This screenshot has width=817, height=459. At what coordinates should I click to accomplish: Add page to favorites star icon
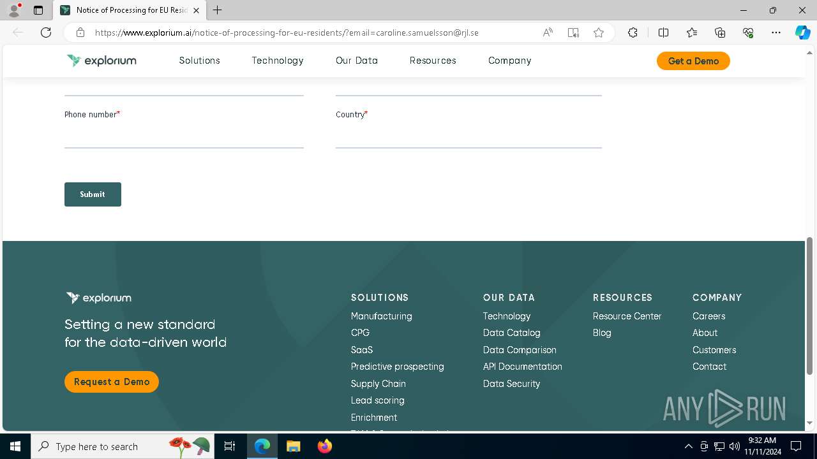pyautogui.click(x=599, y=33)
